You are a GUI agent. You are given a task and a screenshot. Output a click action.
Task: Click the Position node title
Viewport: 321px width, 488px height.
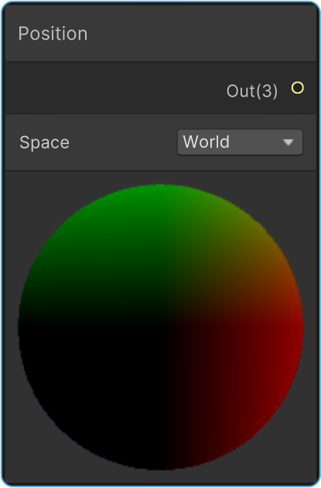(53, 33)
